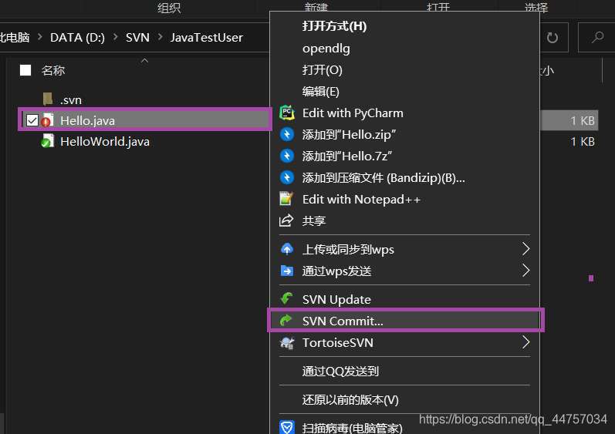615x434 pixels.
Task: Navigate to DATA (D:) breadcrumb
Action: [x=77, y=38]
